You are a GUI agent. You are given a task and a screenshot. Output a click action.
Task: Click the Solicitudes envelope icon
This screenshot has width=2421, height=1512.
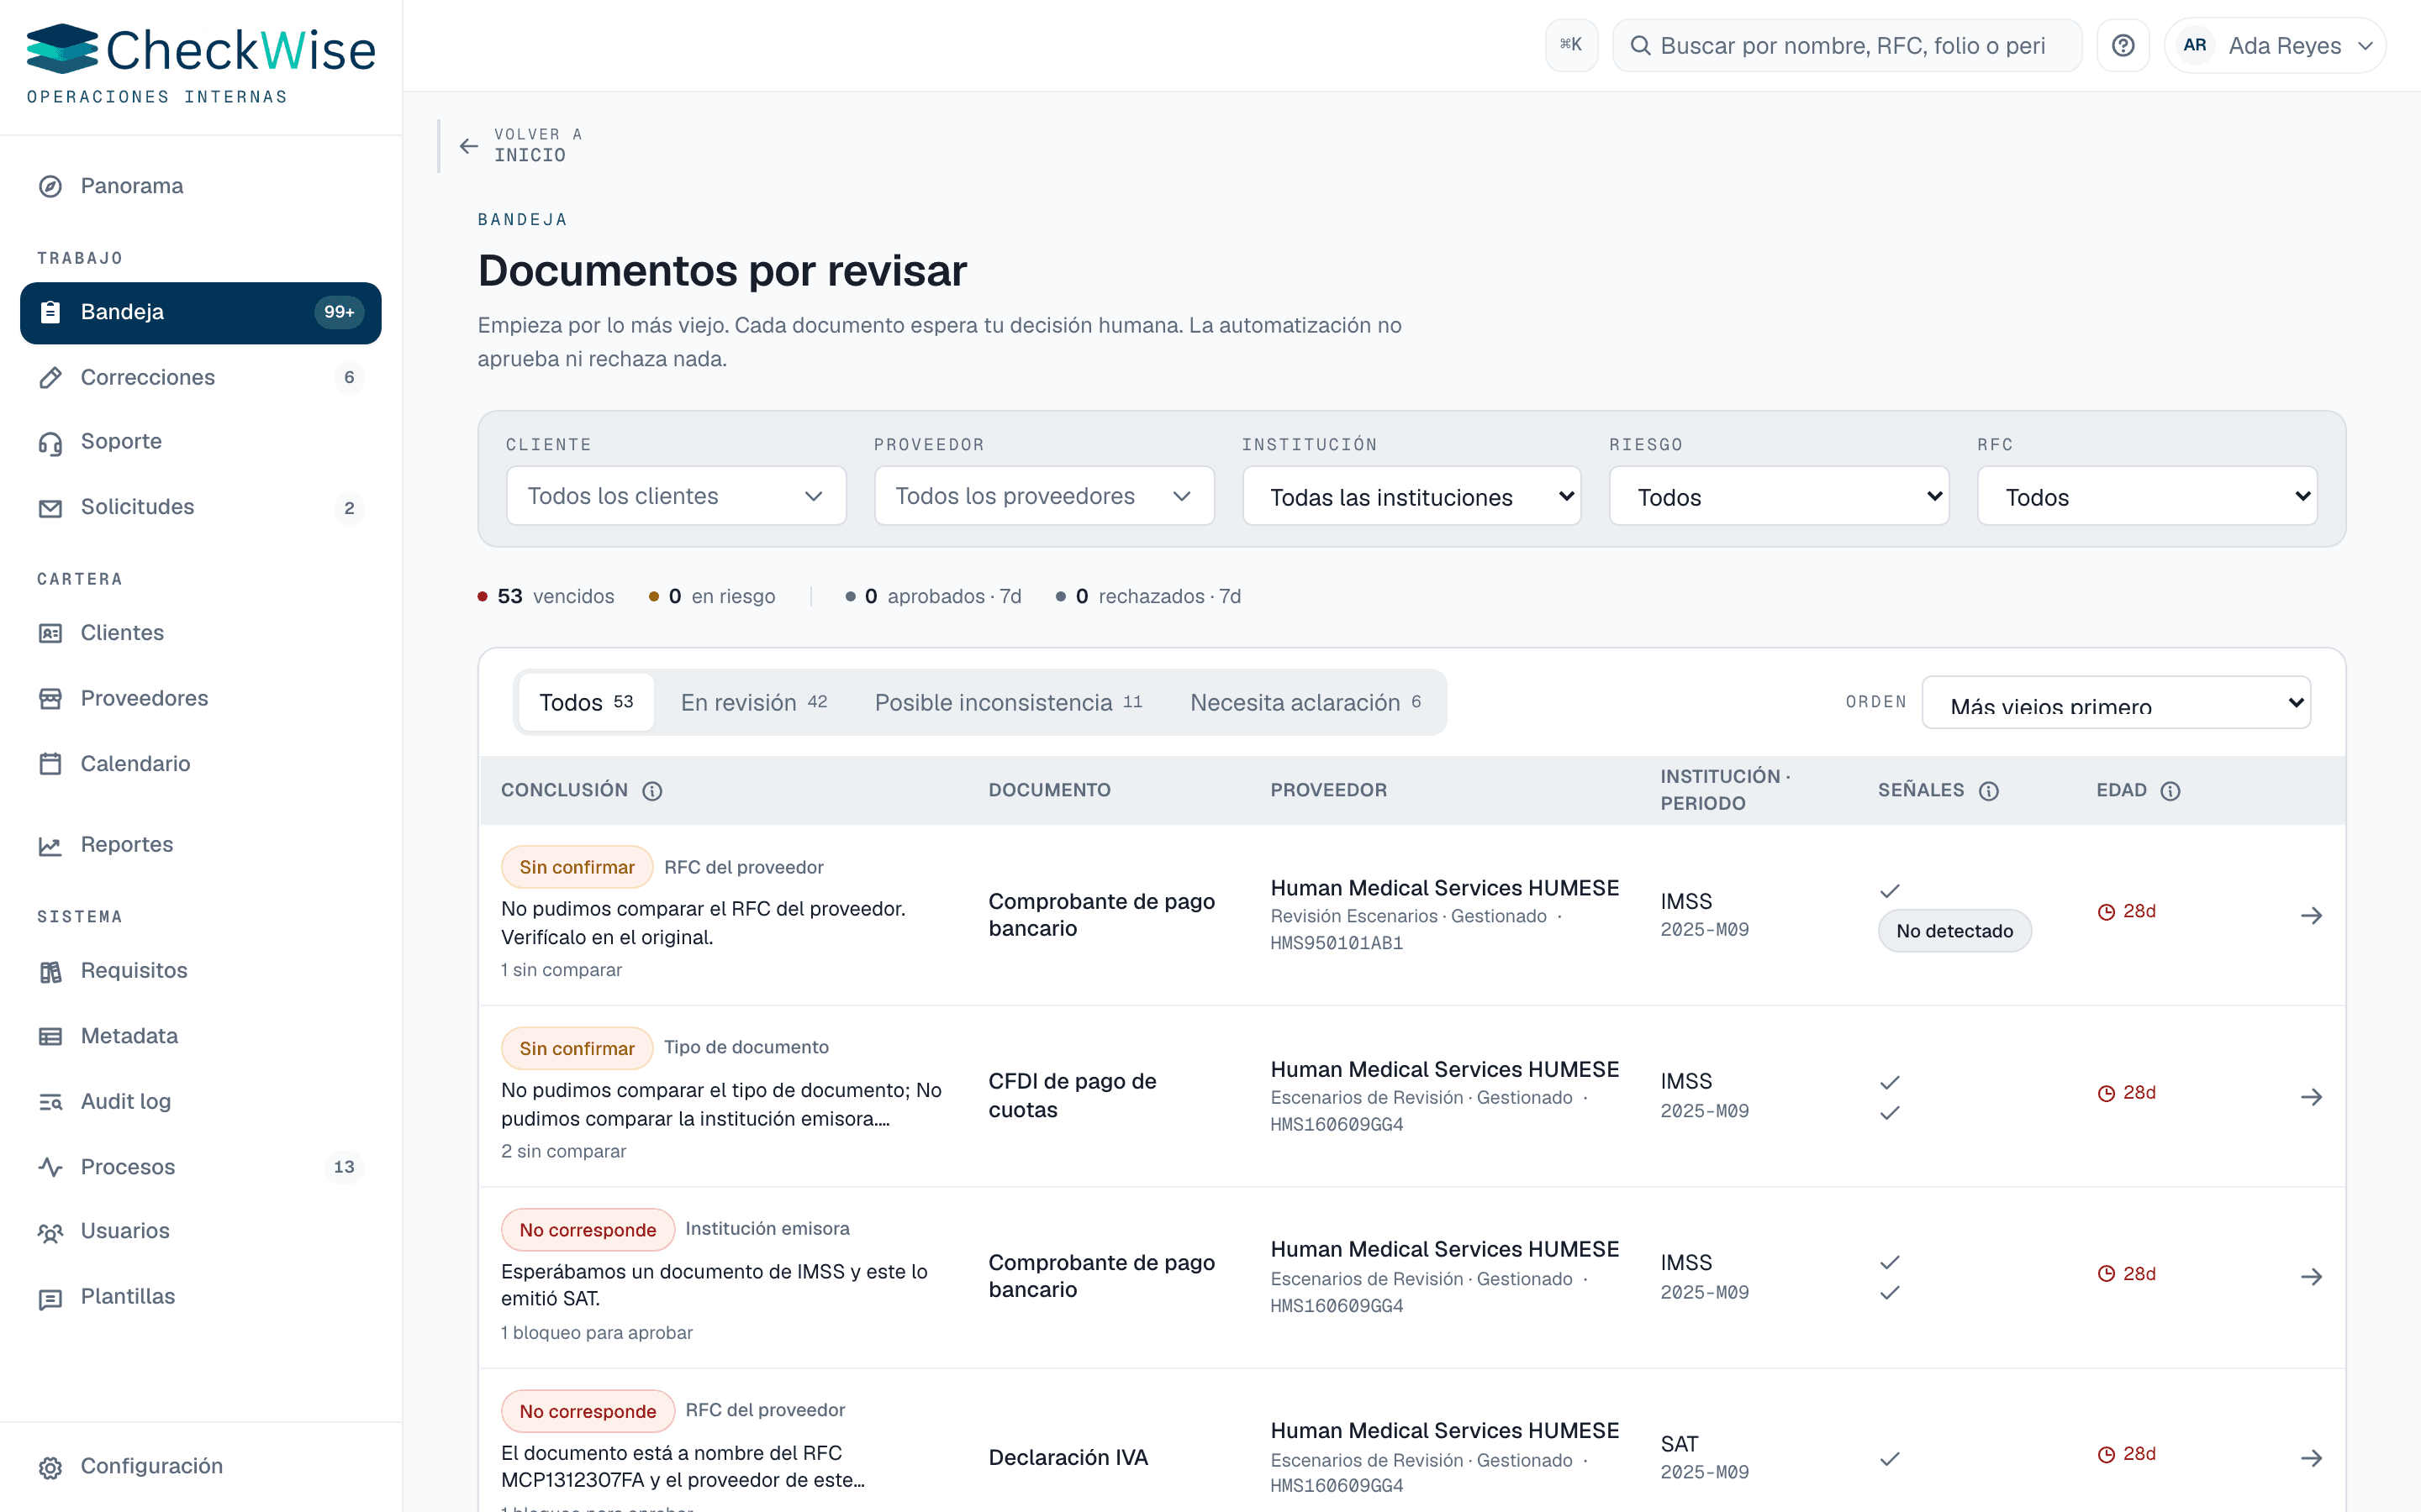(50, 508)
